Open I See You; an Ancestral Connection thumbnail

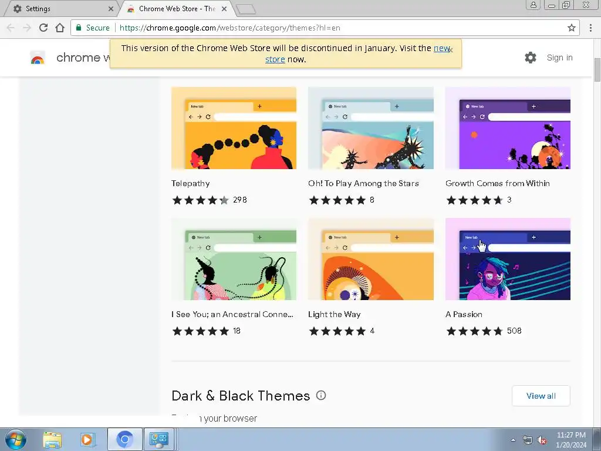(x=234, y=259)
